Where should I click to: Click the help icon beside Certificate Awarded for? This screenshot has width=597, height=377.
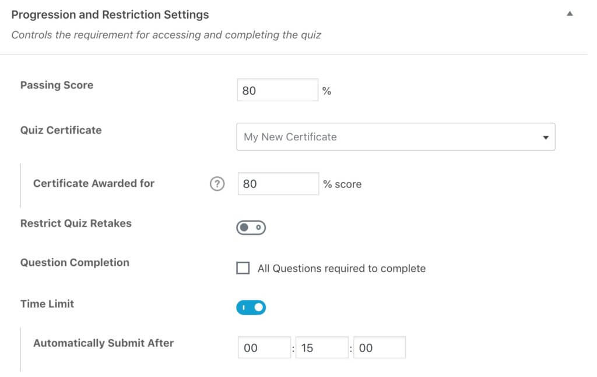coord(217,184)
